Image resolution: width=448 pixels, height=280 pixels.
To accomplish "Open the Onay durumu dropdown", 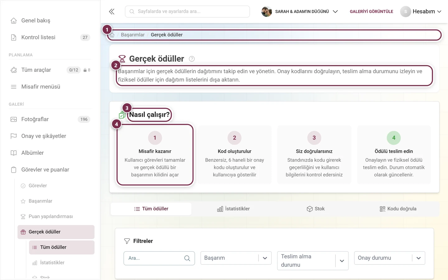I will pyautogui.click(x=390, y=258).
